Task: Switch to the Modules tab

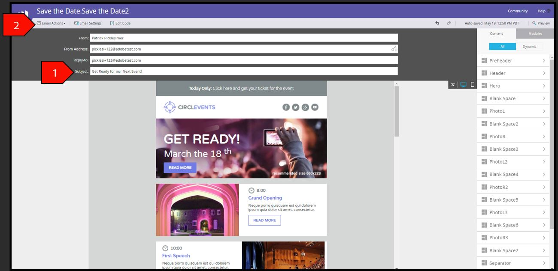Action: coord(535,34)
